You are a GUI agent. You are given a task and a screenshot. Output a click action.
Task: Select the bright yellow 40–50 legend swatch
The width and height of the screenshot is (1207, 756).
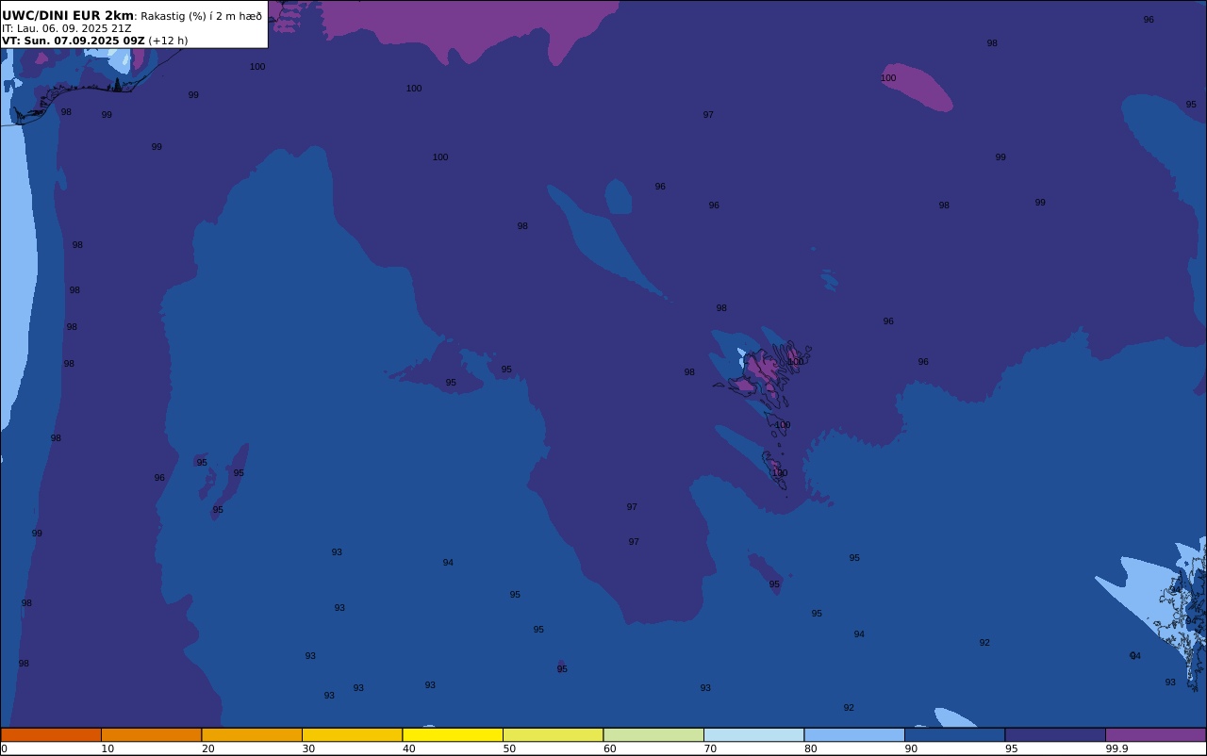pos(453,734)
